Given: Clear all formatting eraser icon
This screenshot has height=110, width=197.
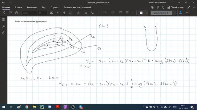Looking at the screenshot, I should tap(86, 13).
